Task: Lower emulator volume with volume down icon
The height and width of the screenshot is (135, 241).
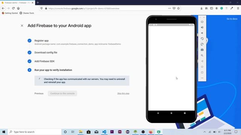Action: coord(202,33)
